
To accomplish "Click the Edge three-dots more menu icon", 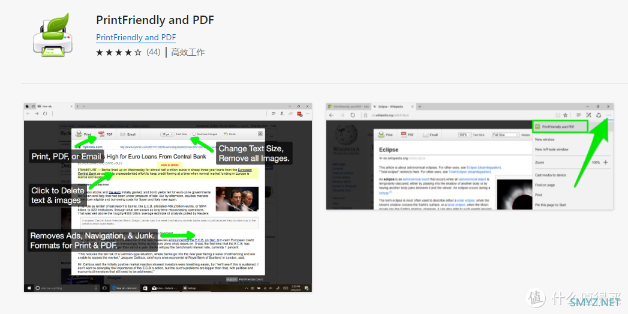I will click(x=608, y=115).
